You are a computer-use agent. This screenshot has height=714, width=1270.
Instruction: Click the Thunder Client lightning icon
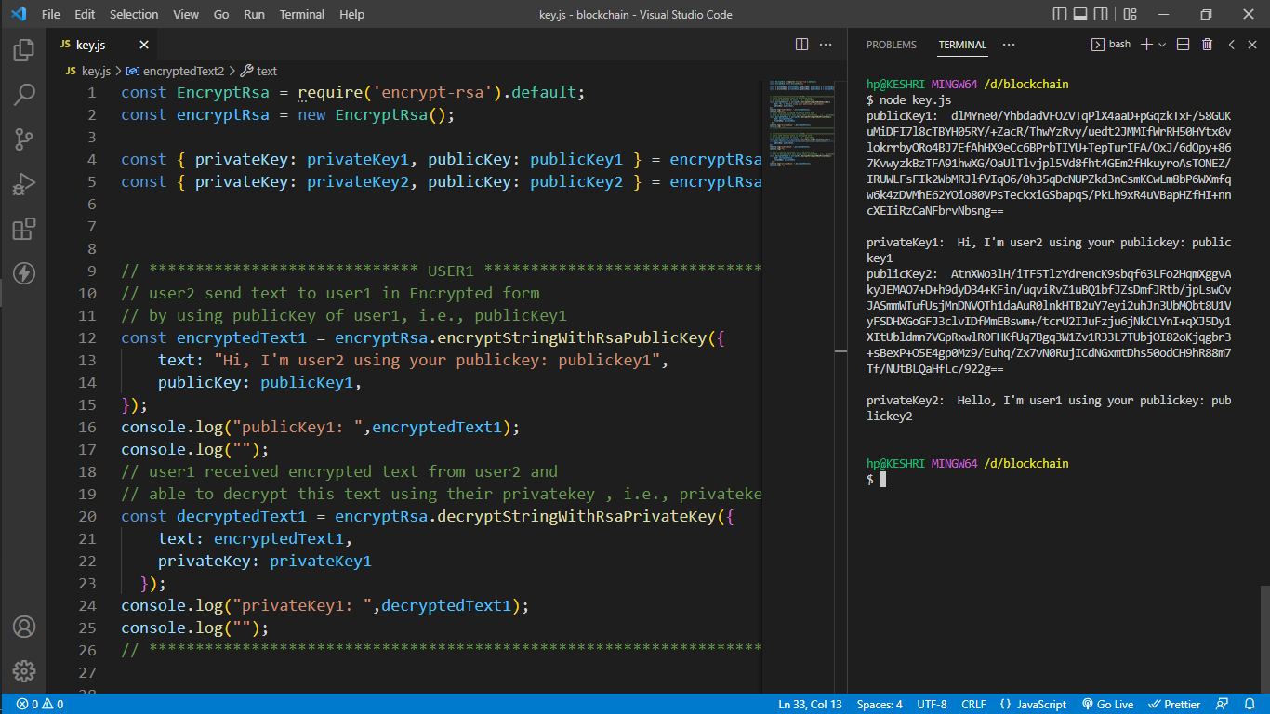click(24, 273)
